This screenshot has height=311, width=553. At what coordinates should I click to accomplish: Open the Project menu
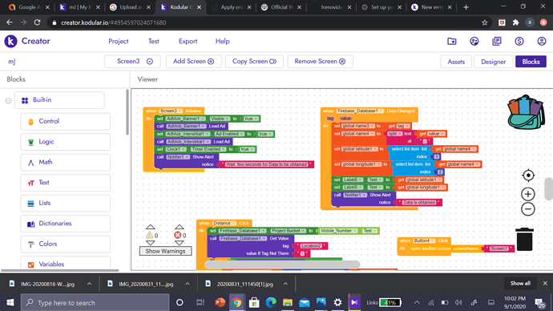point(118,41)
